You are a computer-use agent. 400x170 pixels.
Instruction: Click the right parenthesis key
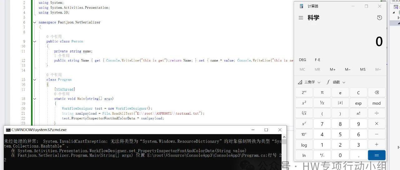(x=340, y=113)
